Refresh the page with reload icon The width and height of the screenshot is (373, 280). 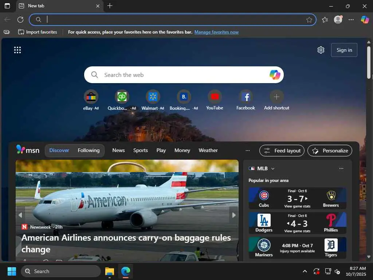20,20
